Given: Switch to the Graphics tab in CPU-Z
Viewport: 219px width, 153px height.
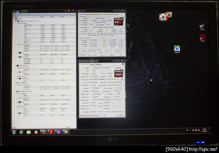Looking at the screenshot, I should point(110,14).
